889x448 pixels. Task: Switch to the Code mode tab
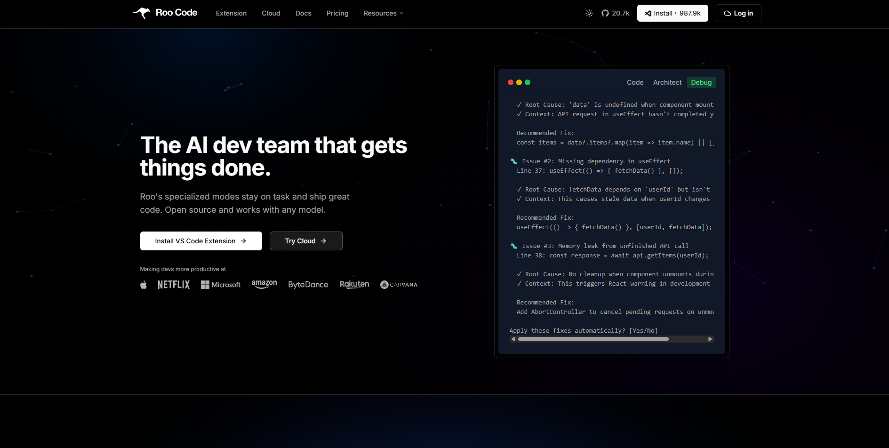(635, 82)
